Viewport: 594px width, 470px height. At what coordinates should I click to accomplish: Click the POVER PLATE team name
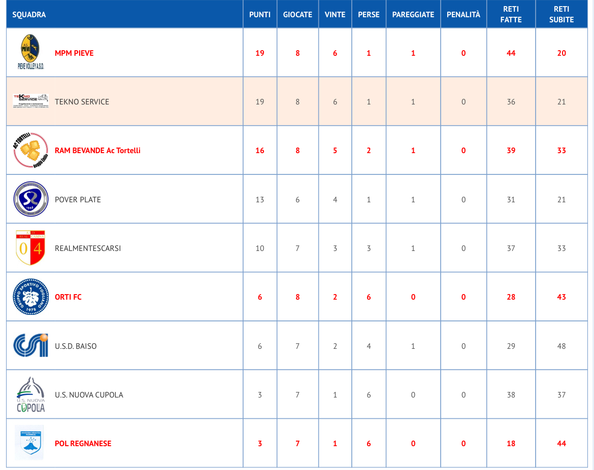pyautogui.click(x=78, y=199)
